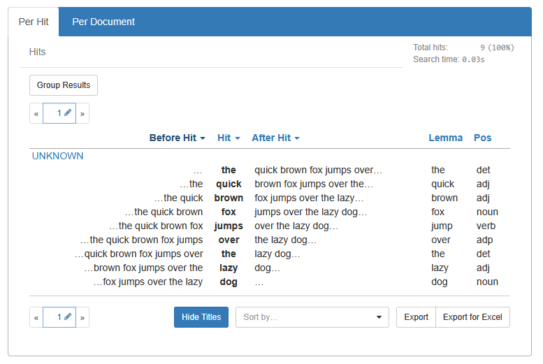Viewport: 543px width, 364px height.
Task: Select the Per Hit tab
Action: pos(34,22)
